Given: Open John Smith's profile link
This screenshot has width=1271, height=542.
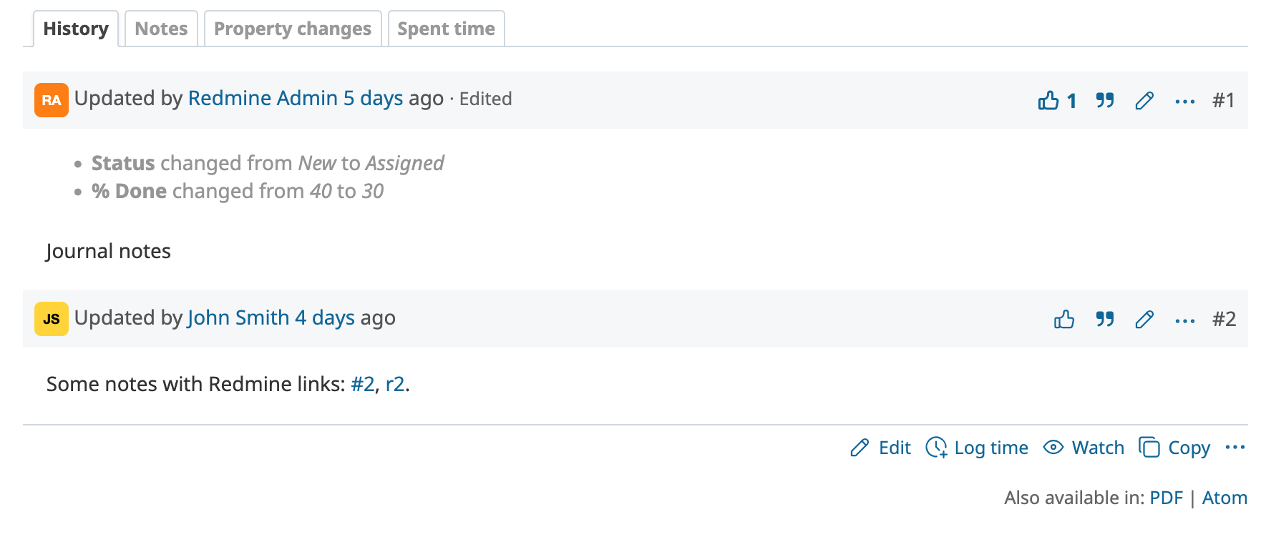Looking at the screenshot, I should pos(238,317).
